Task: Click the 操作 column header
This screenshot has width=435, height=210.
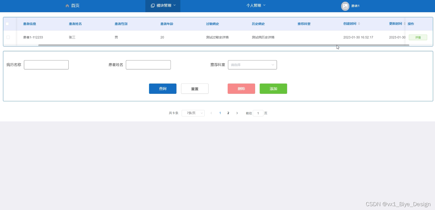Action: tap(411, 24)
